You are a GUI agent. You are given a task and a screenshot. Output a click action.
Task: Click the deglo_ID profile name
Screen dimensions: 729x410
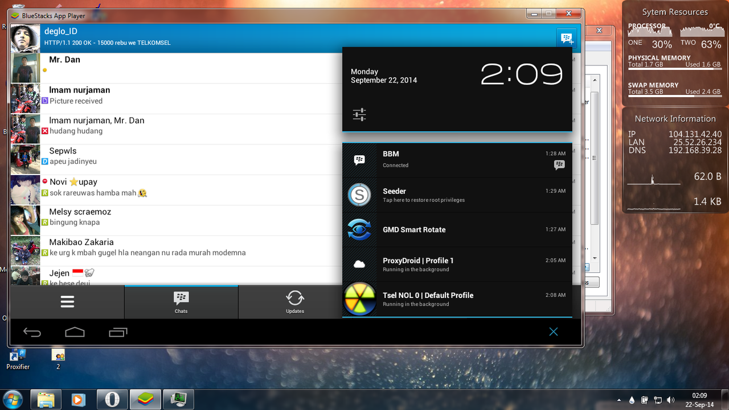click(61, 31)
